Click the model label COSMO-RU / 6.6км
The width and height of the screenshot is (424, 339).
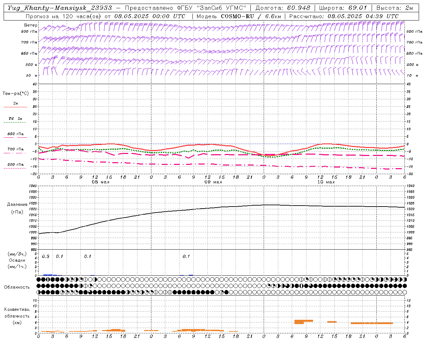[x=251, y=16]
